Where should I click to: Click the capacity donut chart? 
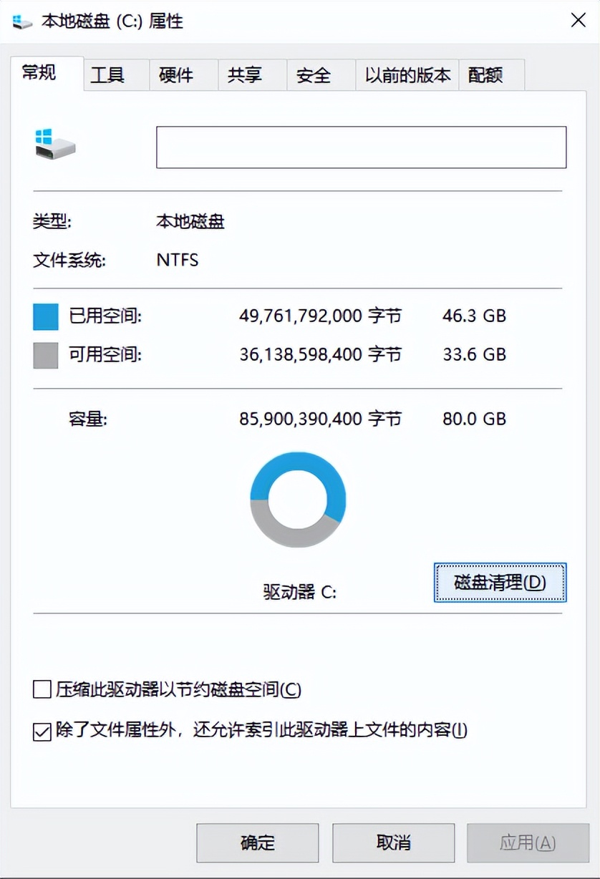click(299, 498)
